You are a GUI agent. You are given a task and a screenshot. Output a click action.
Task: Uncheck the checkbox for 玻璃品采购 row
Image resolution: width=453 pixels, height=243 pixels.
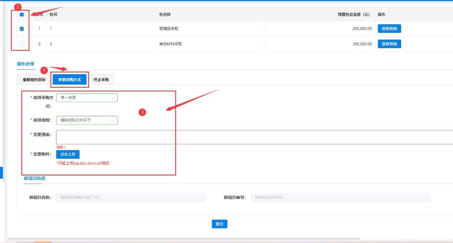(x=22, y=29)
